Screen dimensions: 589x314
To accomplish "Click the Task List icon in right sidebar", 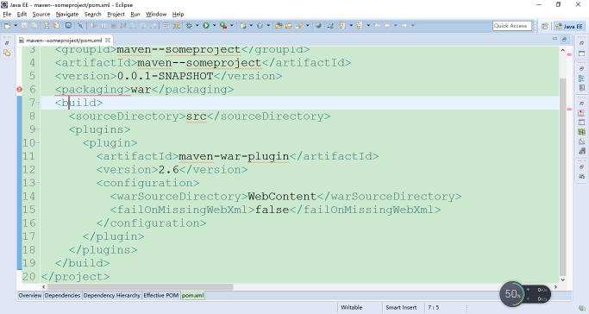I will (581, 87).
